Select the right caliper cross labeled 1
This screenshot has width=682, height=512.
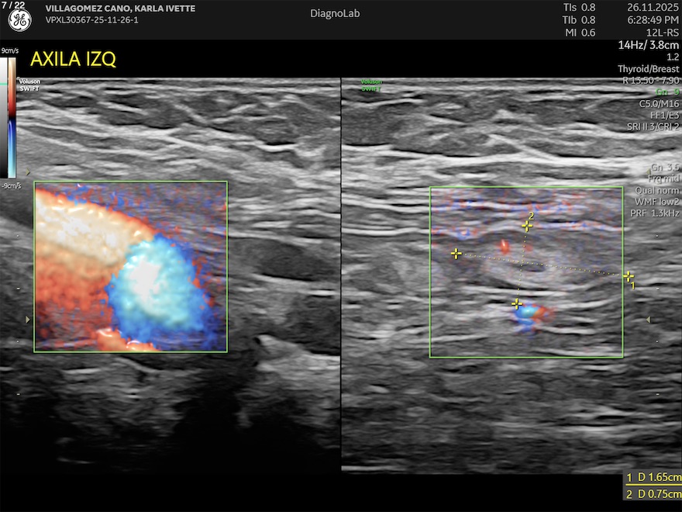[x=629, y=276]
